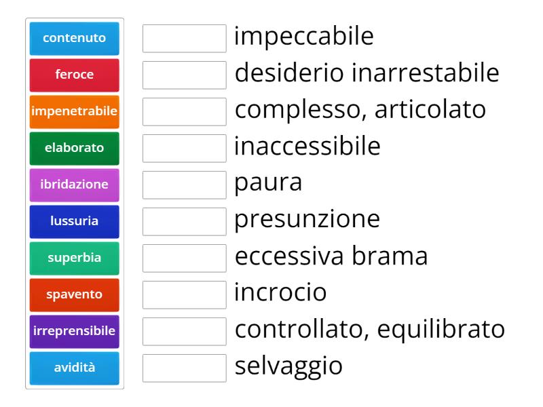The width and height of the screenshot is (543, 407).
Task: Pick the 'irreprensibile' word tile
Action: click(x=75, y=331)
